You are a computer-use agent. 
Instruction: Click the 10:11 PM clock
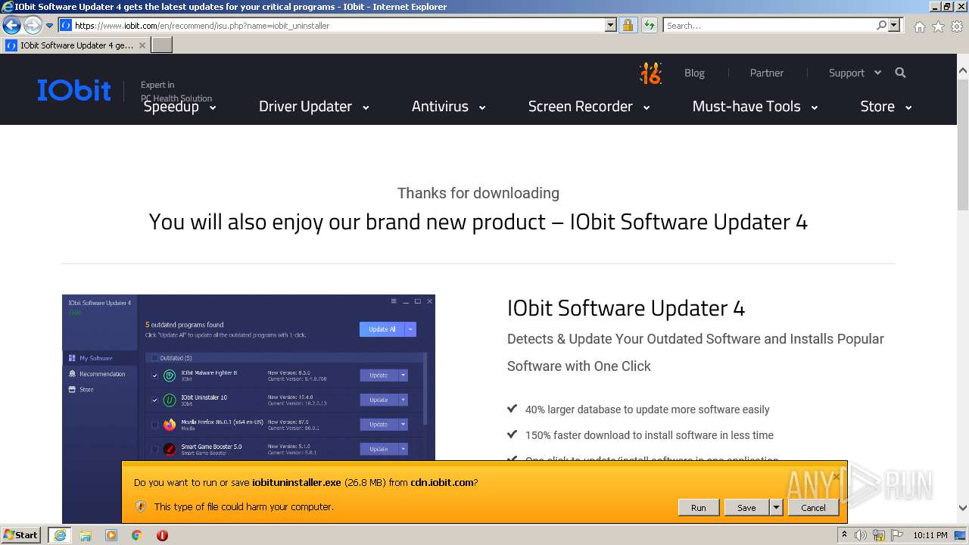click(930, 535)
